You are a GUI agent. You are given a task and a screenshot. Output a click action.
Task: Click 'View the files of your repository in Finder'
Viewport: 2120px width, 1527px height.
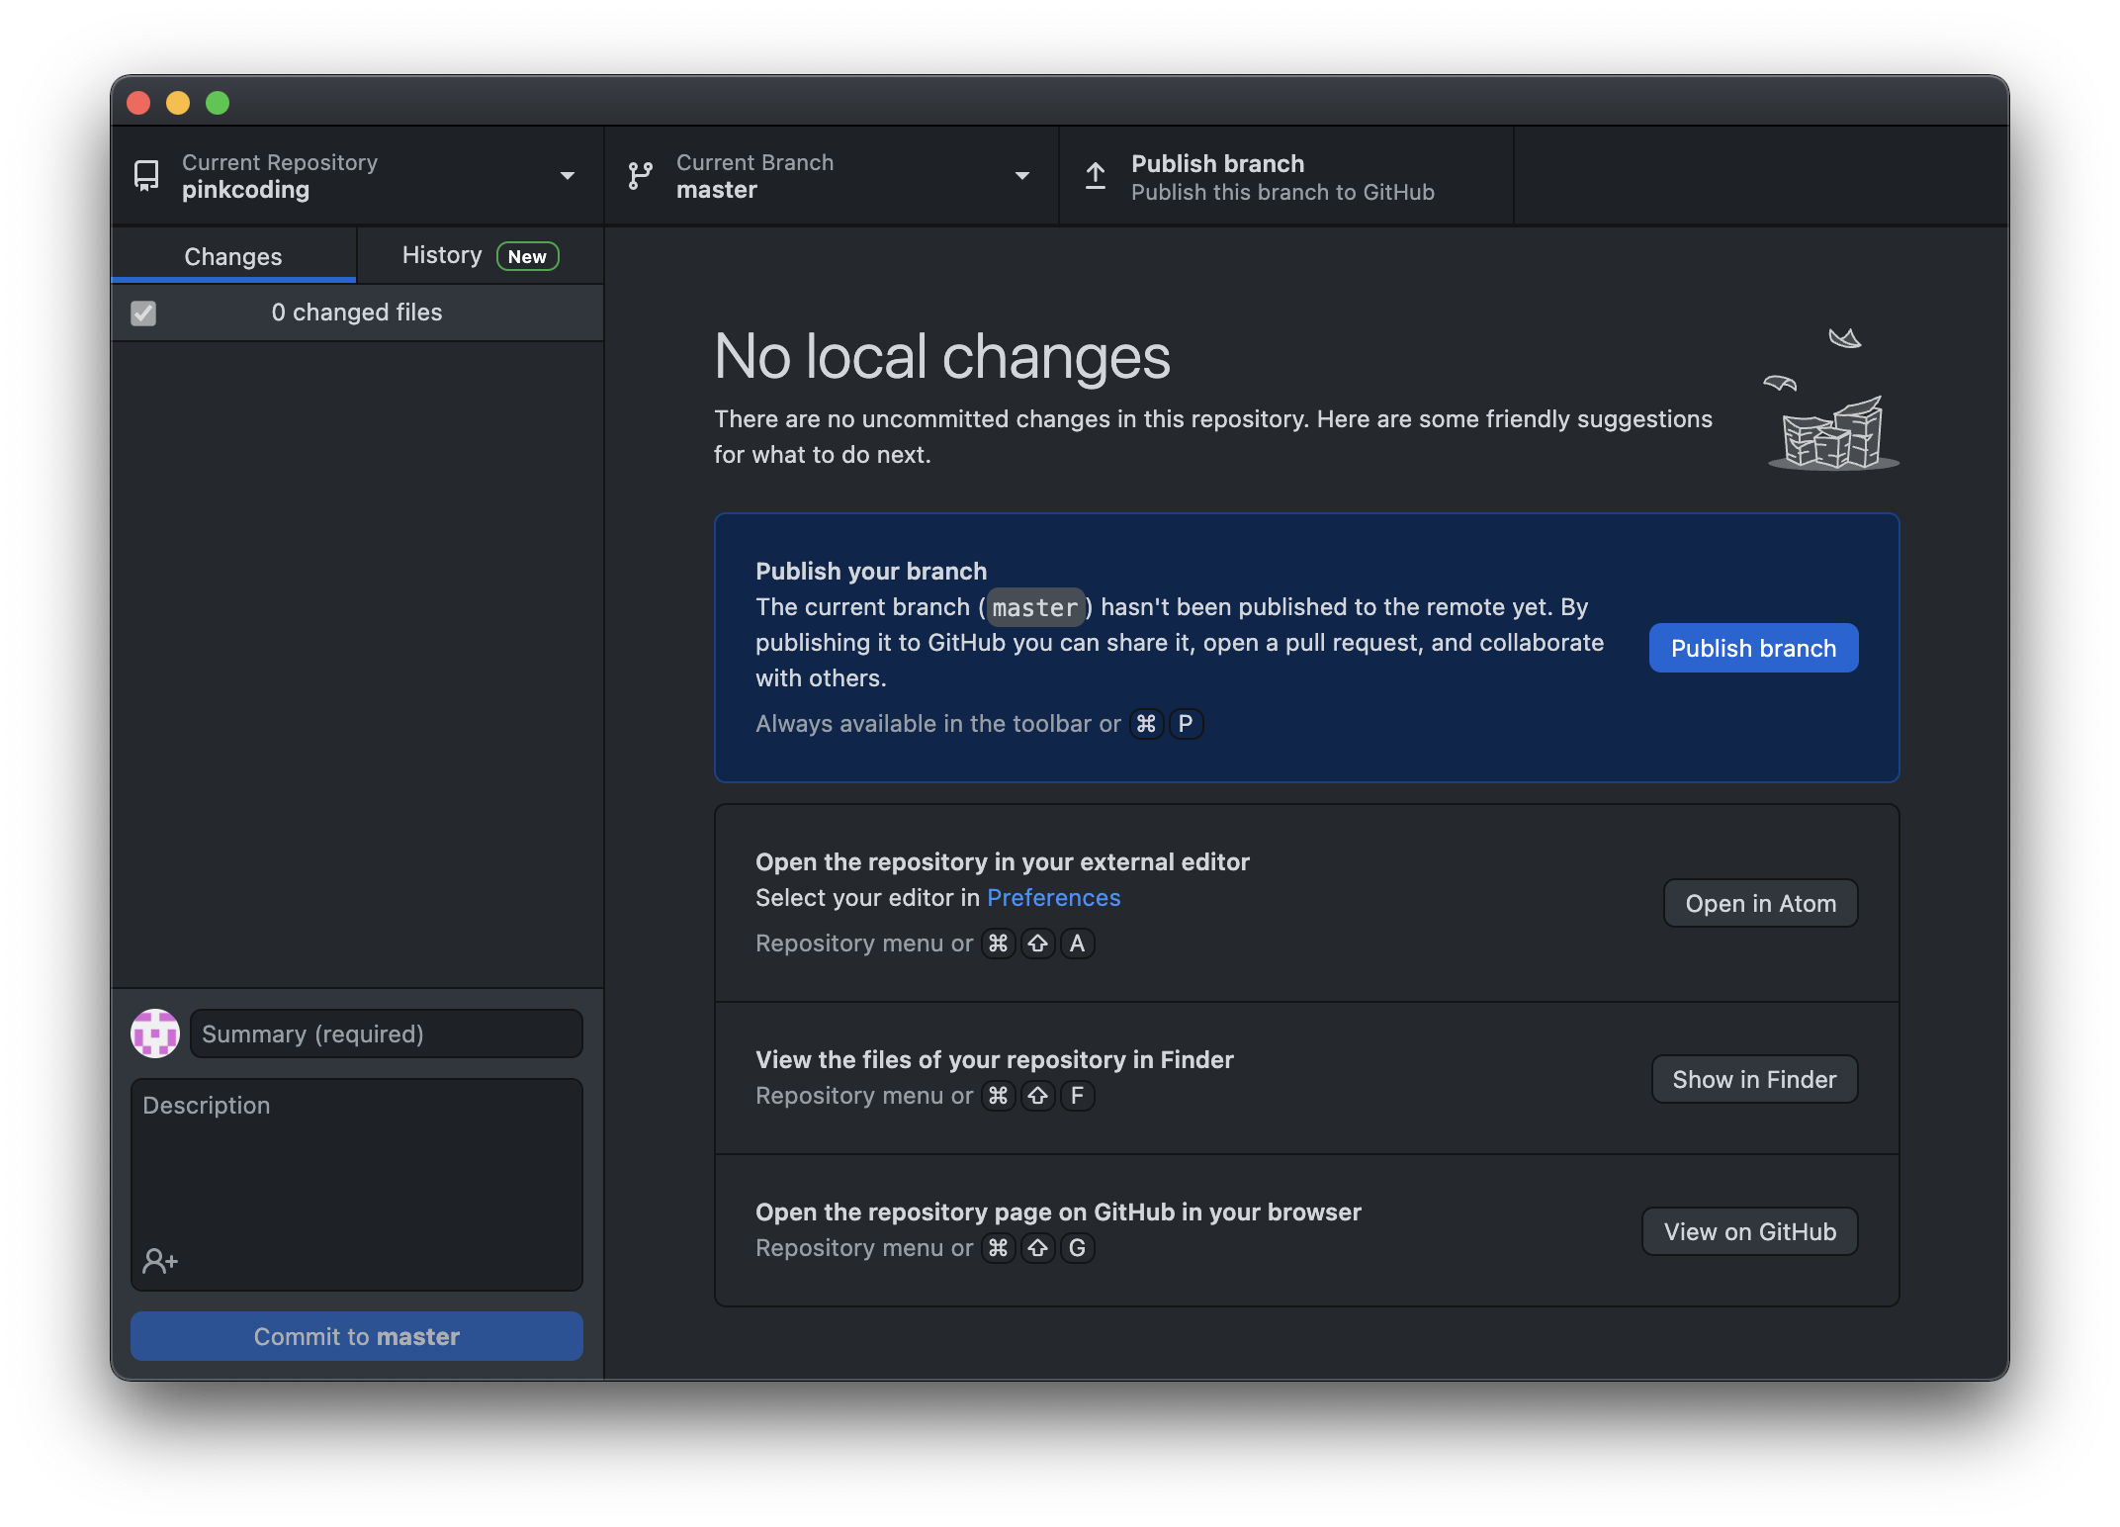click(994, 1059)
